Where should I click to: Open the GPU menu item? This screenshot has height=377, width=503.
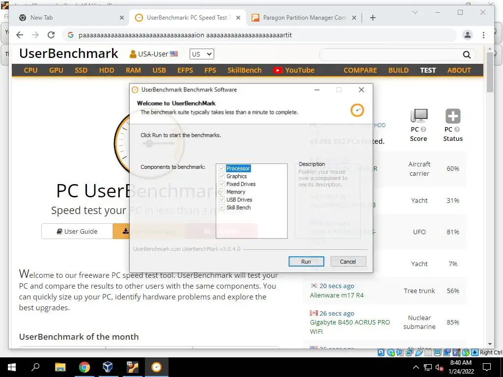pyautogui.click(x=56, y=70)
